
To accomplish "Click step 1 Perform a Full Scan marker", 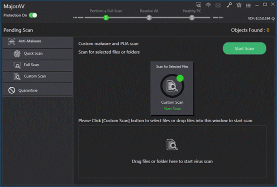I will [106, 17].
